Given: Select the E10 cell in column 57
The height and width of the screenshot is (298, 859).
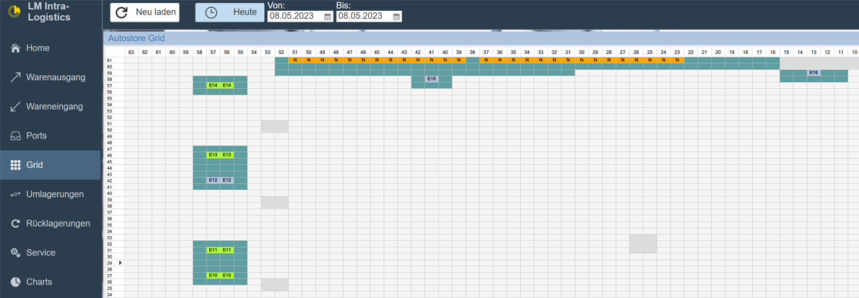Looking at the screenshot, I should click(x=213, y=276).
